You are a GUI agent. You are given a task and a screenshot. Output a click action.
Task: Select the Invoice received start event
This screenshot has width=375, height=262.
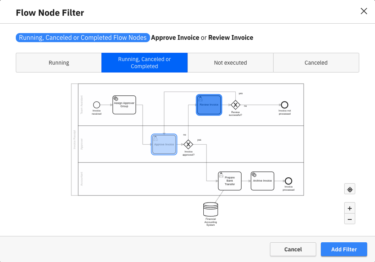(96, 106)
